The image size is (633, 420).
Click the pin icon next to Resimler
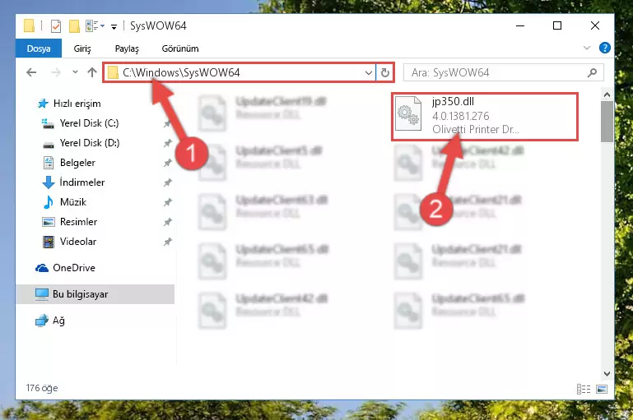pos(168,223)
